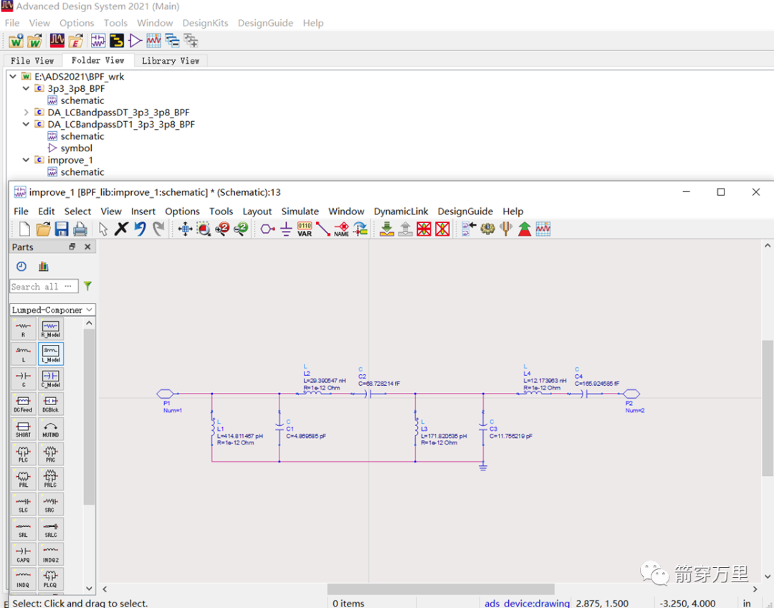Click Create New Workspace icon in Main toolbar

(x=16, y=40)
